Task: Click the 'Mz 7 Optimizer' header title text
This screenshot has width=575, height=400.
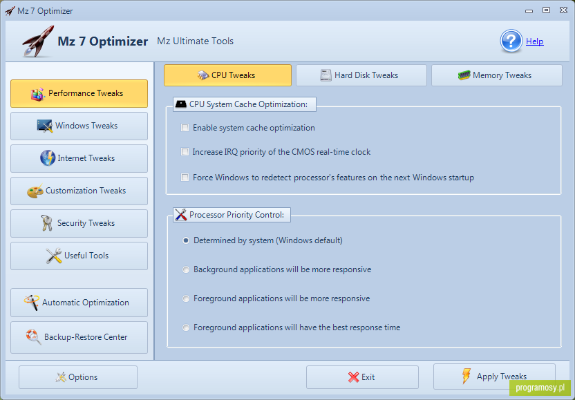Action: 103,41
